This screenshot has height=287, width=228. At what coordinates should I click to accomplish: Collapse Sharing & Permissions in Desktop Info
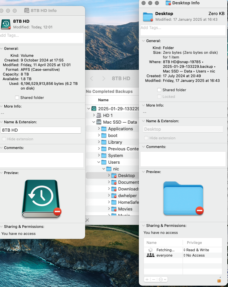144,226
